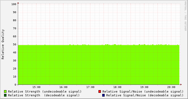188x99 pixels.
Task: Click the dark blue decodeable Signal/Noise swatch
Action: tap(103, 95)
